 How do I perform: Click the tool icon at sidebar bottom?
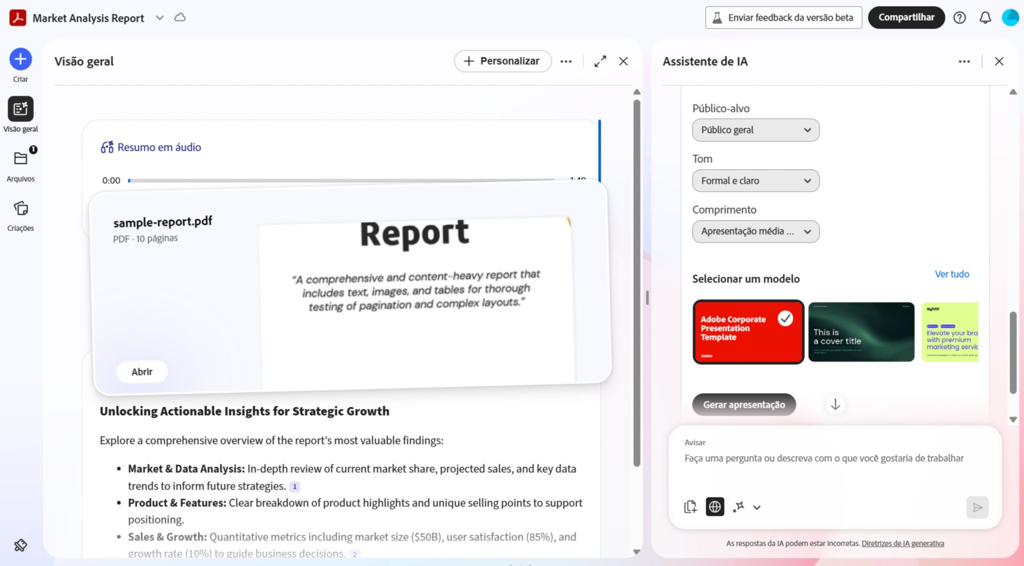(20, 545)
